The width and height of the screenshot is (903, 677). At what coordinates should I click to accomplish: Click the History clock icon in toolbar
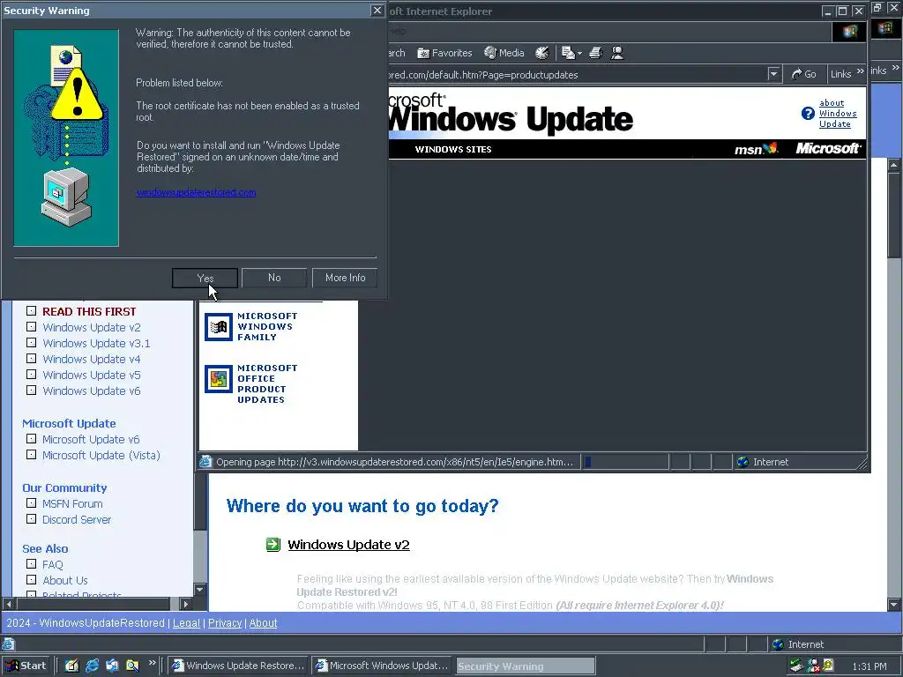tap(542, 53)
